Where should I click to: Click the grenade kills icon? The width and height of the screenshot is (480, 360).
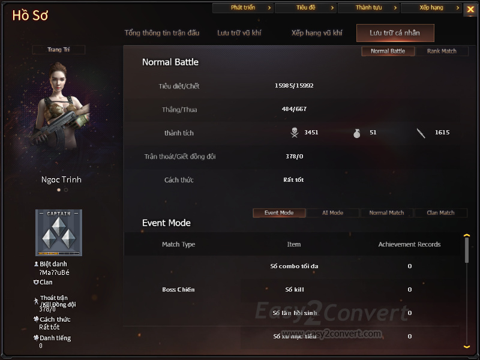point(356,133)
